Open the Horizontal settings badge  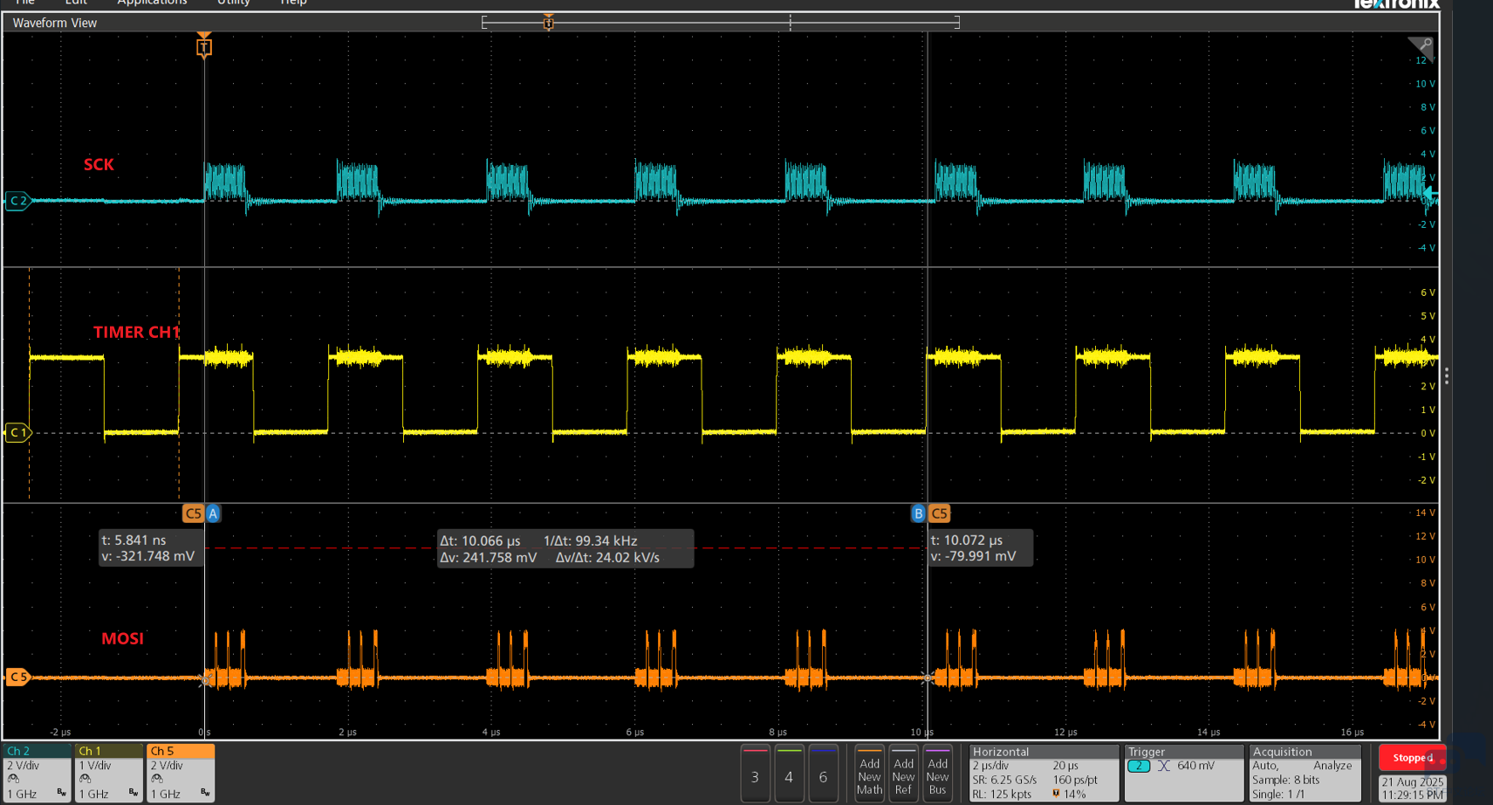pos(1044,774)
